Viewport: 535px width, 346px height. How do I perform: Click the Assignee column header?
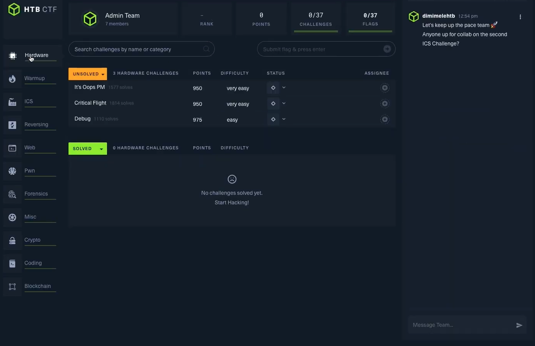click(x=377, y=73)
